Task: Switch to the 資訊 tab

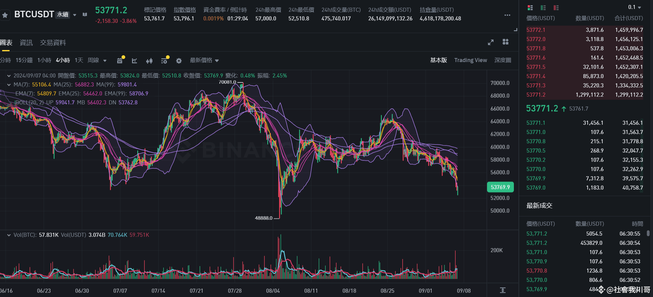Action: point(26,42)
